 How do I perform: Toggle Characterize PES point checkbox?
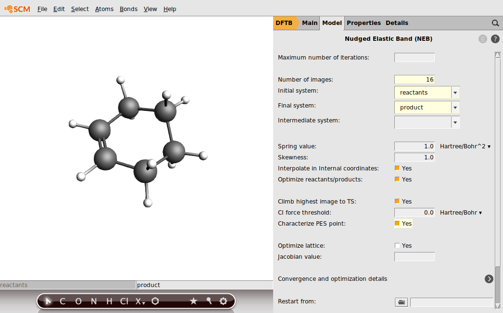pyautogui.click(x=397, y=223)
